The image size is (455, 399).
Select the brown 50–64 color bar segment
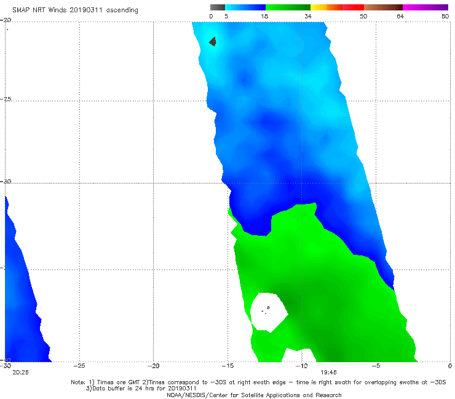tap(383, 7)
